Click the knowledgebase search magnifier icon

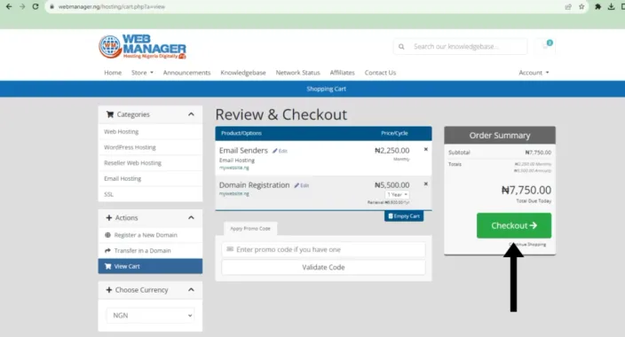401,47
